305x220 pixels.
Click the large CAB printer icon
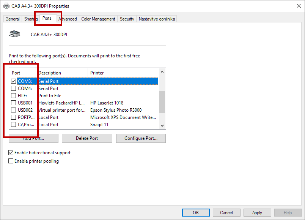(14, 34)
